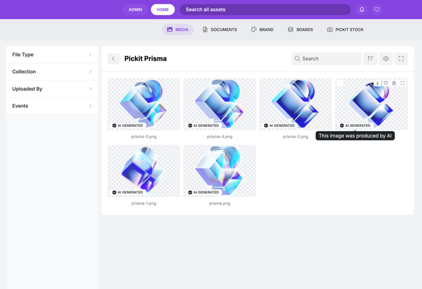Expand the File Type filter
This screenshot has height=289, width=422.
coord(52,55)
